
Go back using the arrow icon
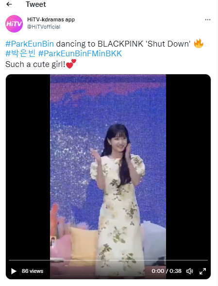coord(9,4)
